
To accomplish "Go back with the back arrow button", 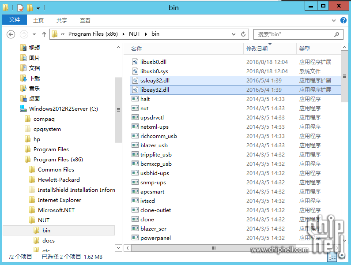I will (x=11, y=34).
